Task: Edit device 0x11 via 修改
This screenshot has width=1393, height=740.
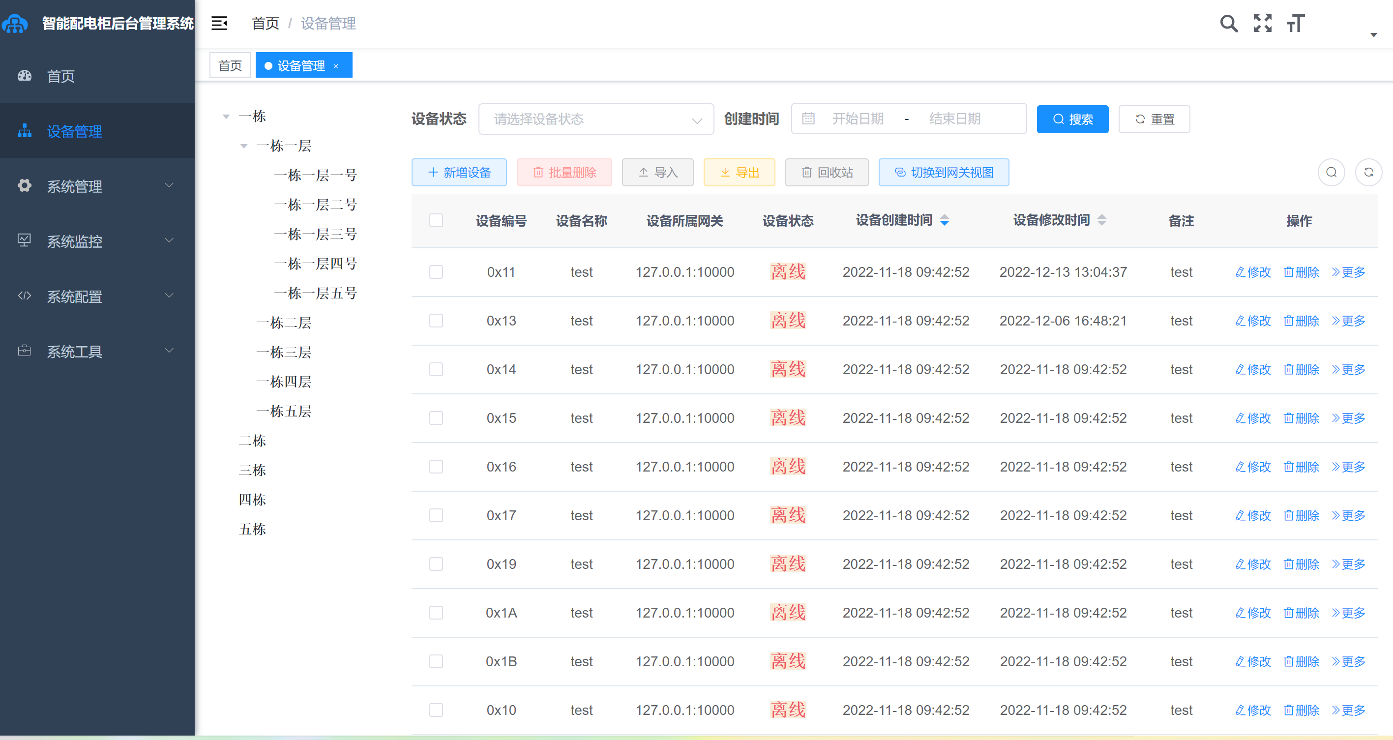Action: (x=1253, y=272)
